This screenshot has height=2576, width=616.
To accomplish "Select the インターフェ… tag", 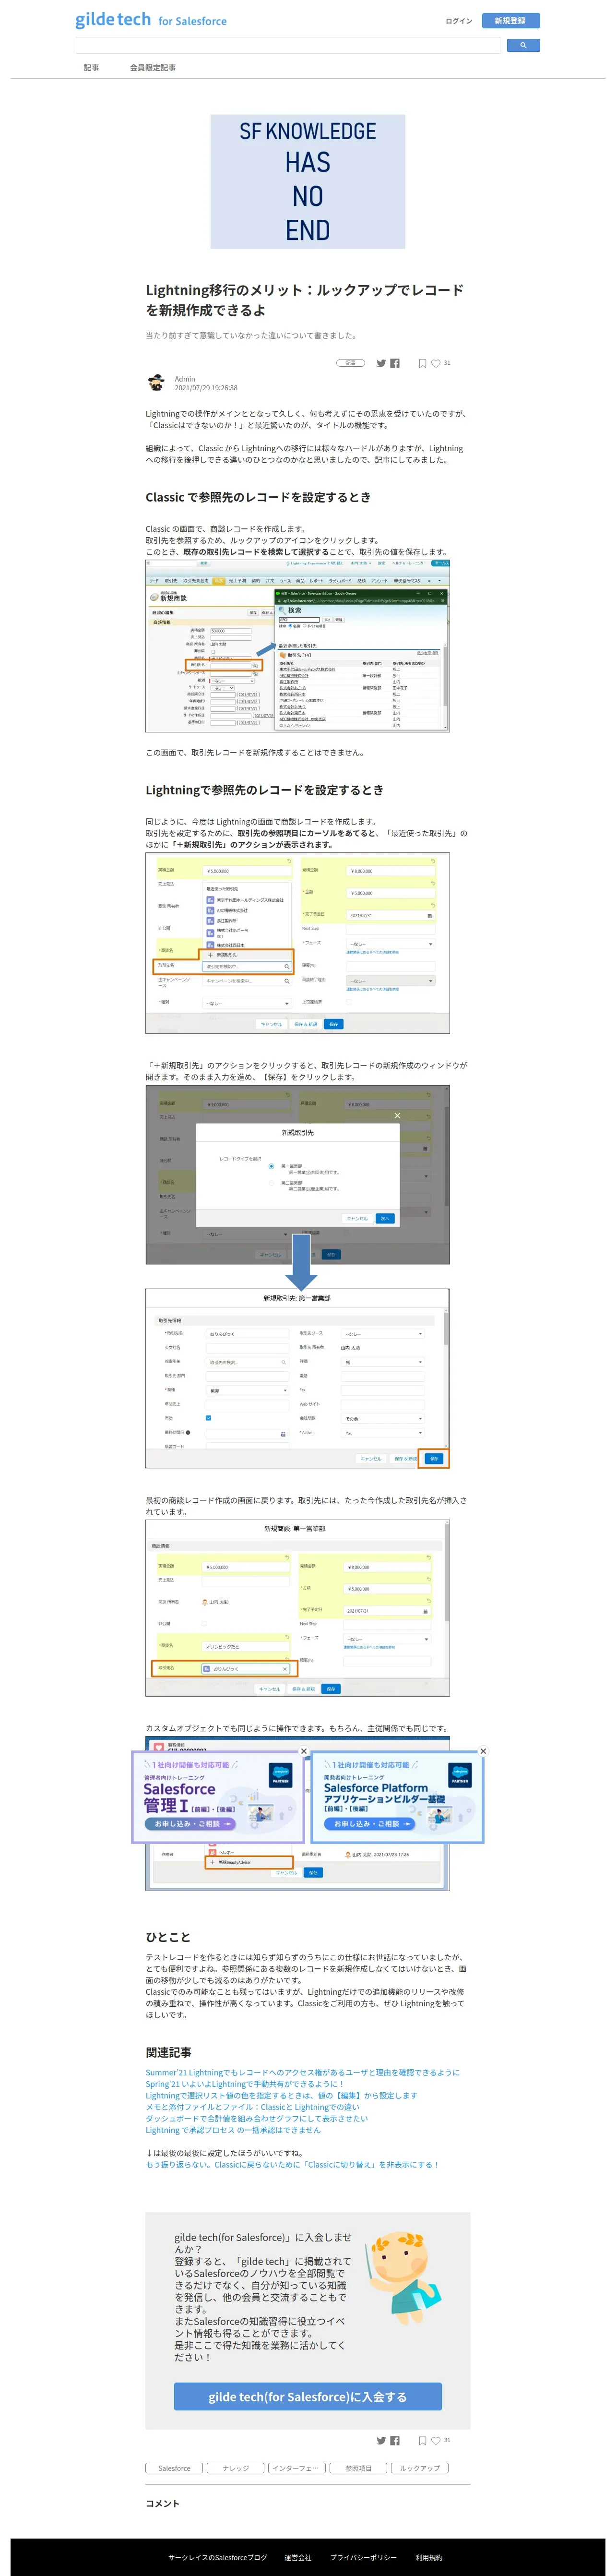I will pos(297,2468).
